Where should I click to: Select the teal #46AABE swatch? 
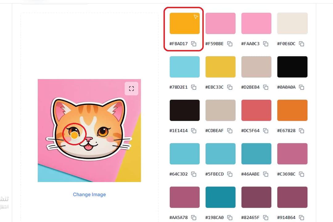click(256, 154)
